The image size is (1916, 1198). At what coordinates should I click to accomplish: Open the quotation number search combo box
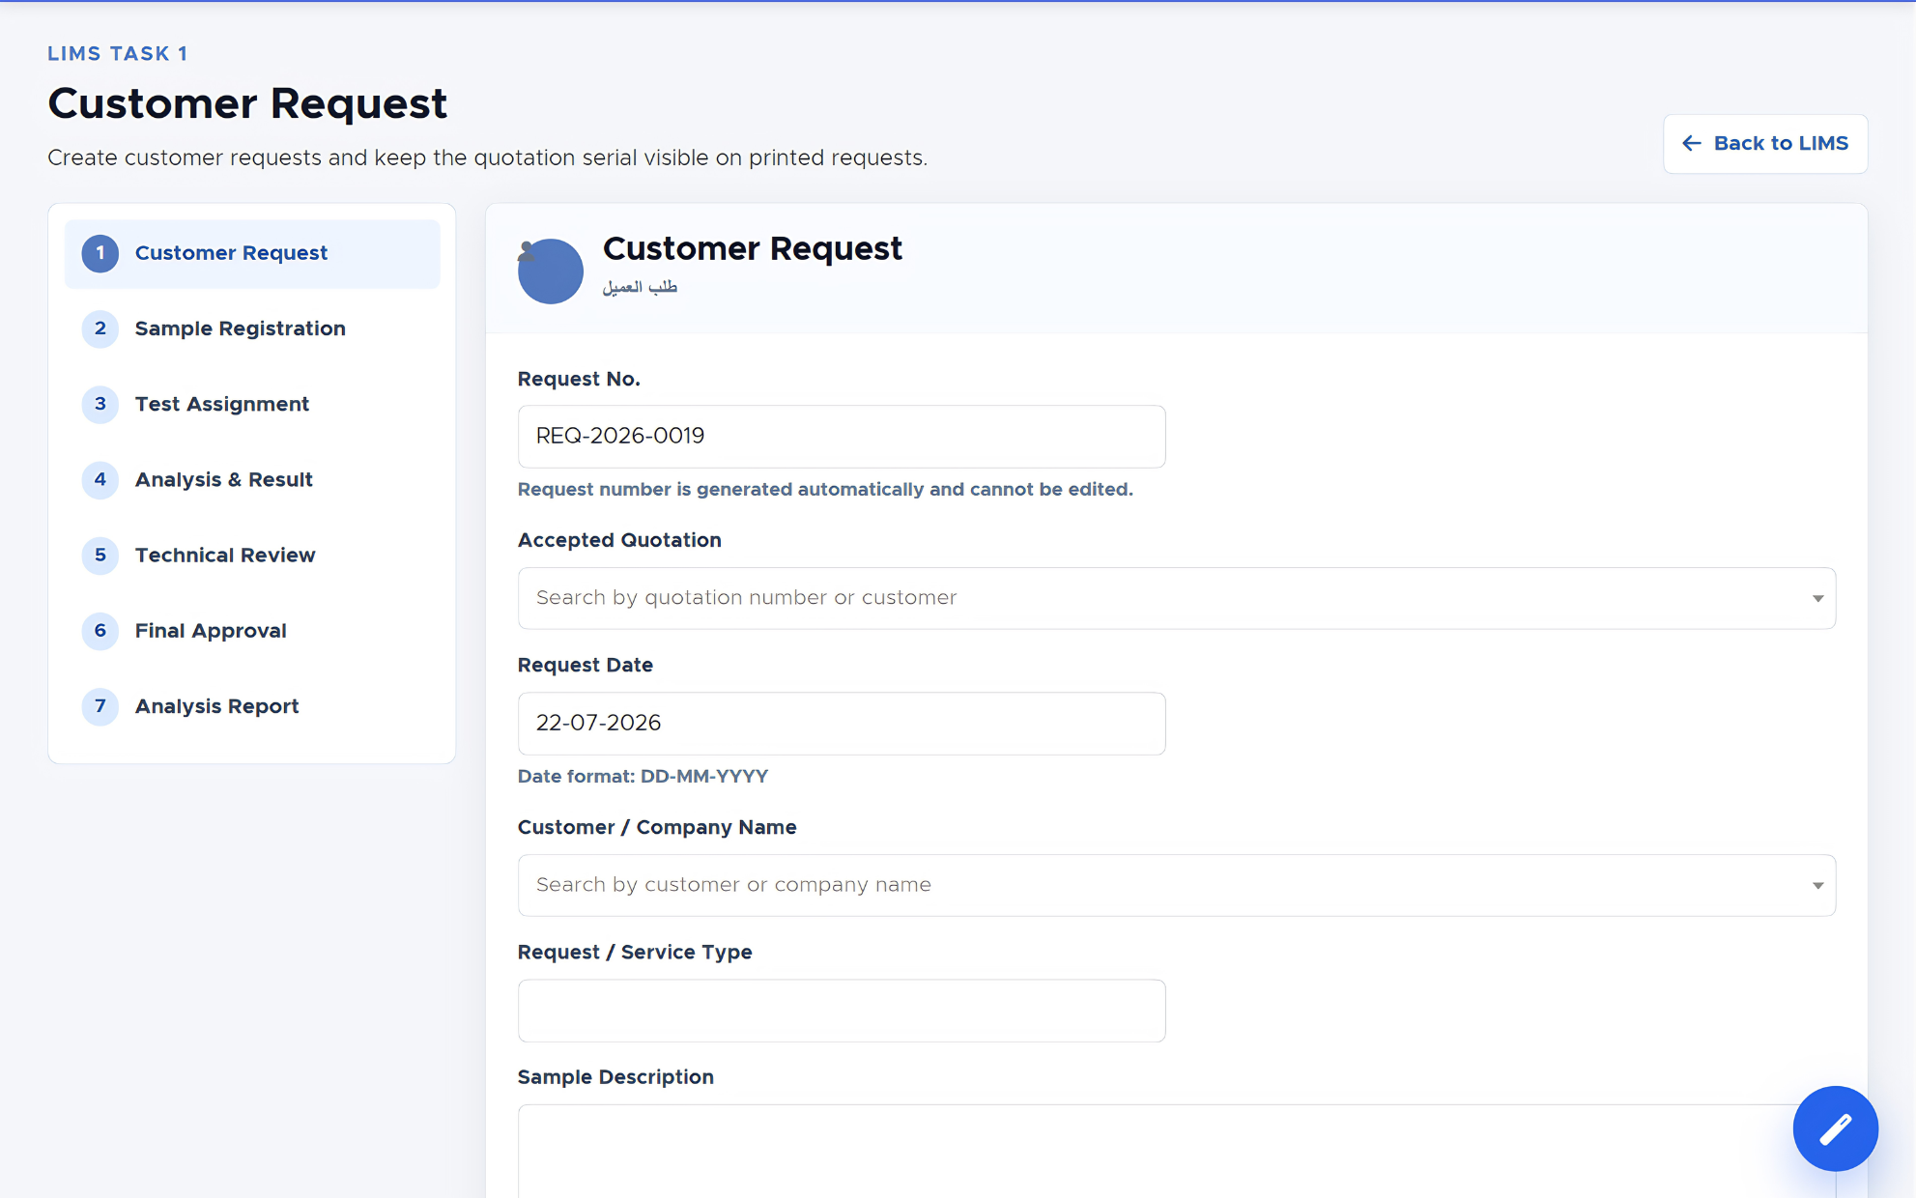pos(1176,598)
